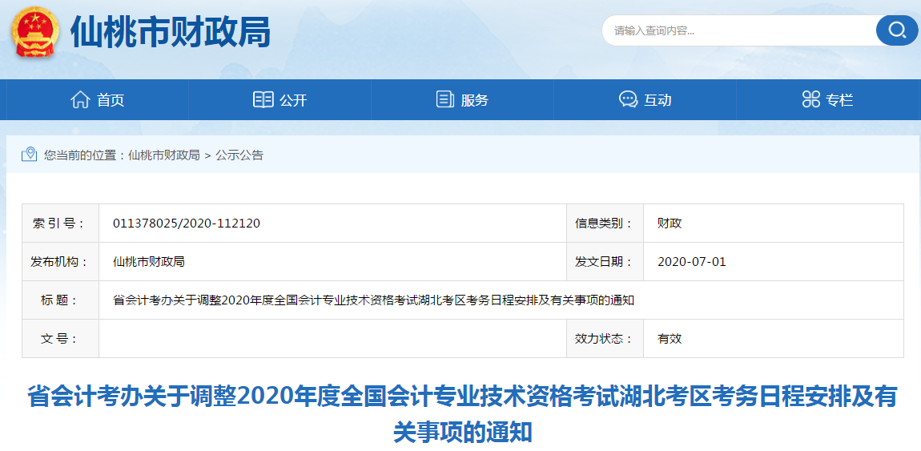Click the location pin icon in breadcrumb
This screenshot has height=451, width=921.
tap(30, 155)
